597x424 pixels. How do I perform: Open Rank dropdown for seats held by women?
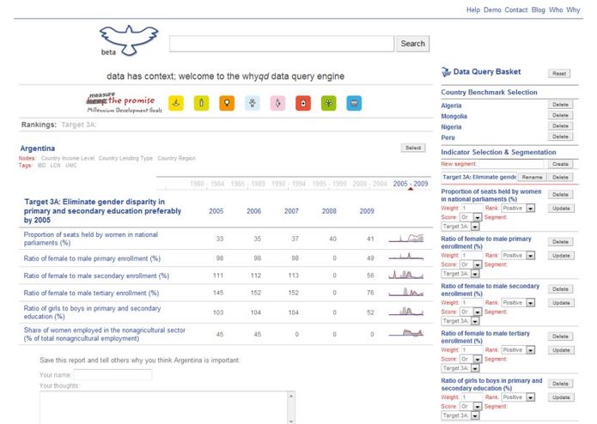click(518, 208)
